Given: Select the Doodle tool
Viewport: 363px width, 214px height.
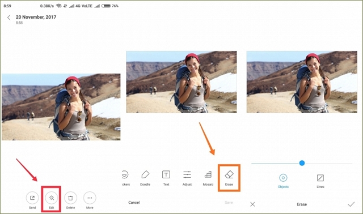Looking at the screenshot, I should coord(145,178).
